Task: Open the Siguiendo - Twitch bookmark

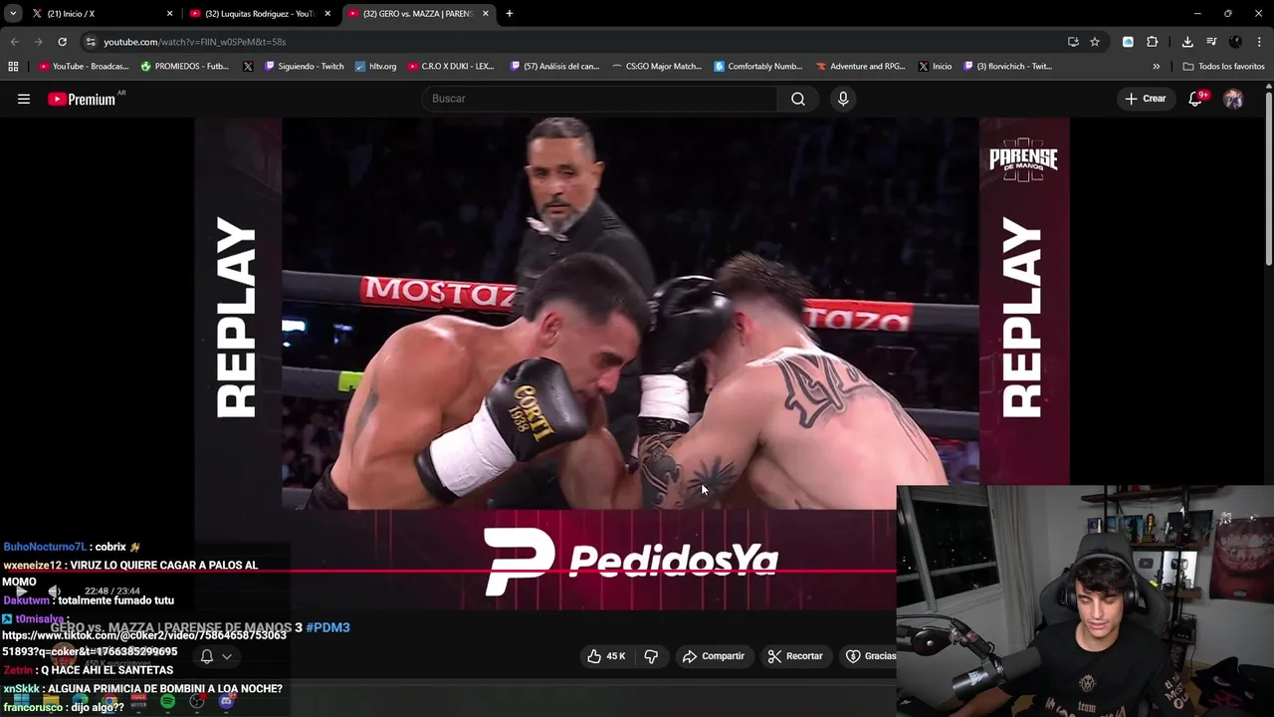Action: [304, 67]
